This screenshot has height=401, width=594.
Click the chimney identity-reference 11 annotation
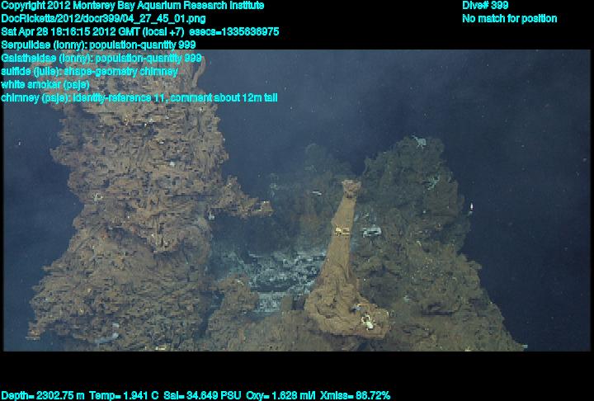pyautogui.click(x=139, y=98)
